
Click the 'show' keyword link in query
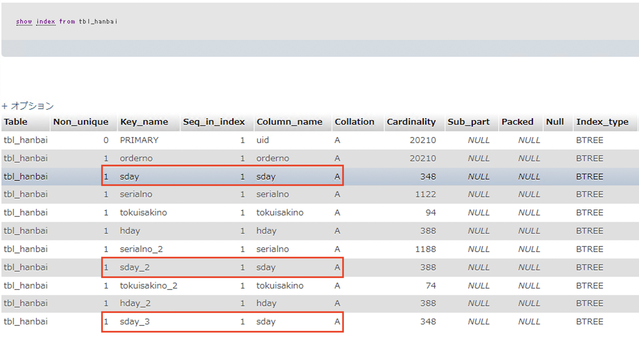(24, 22)
